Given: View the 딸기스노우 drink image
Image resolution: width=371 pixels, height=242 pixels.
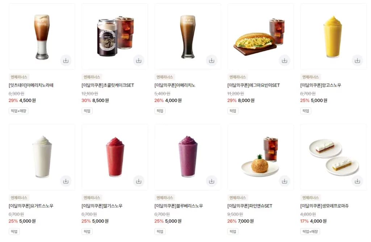Looking at the screenshot, I should [115, 157].
